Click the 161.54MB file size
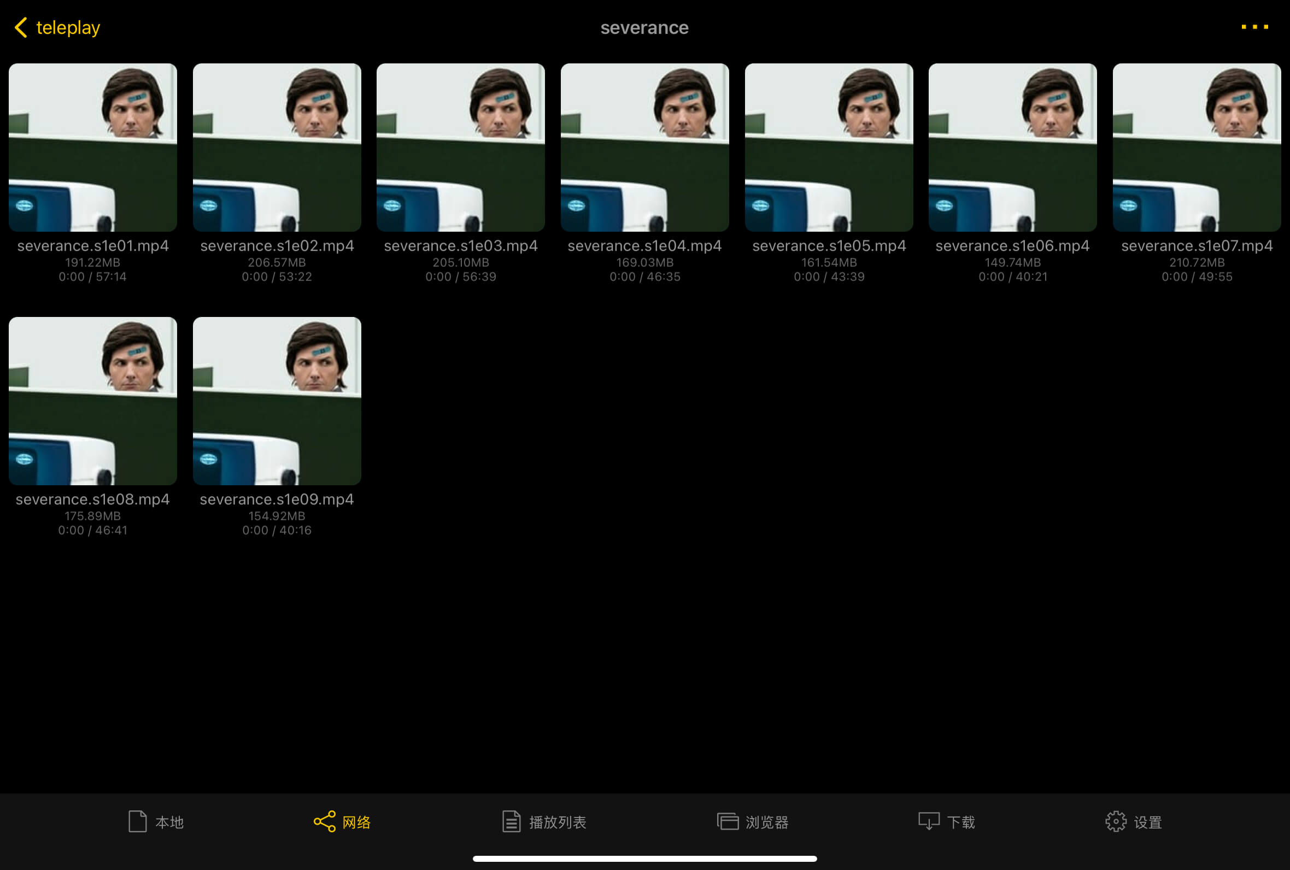The image size is (1290, 870). tap(829, 262)
